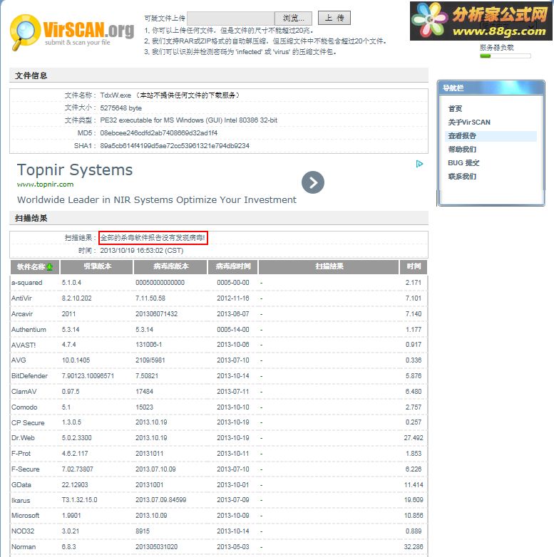Click the AVG row name
Screen dimensions: 554x557
[x=19, y=360]
